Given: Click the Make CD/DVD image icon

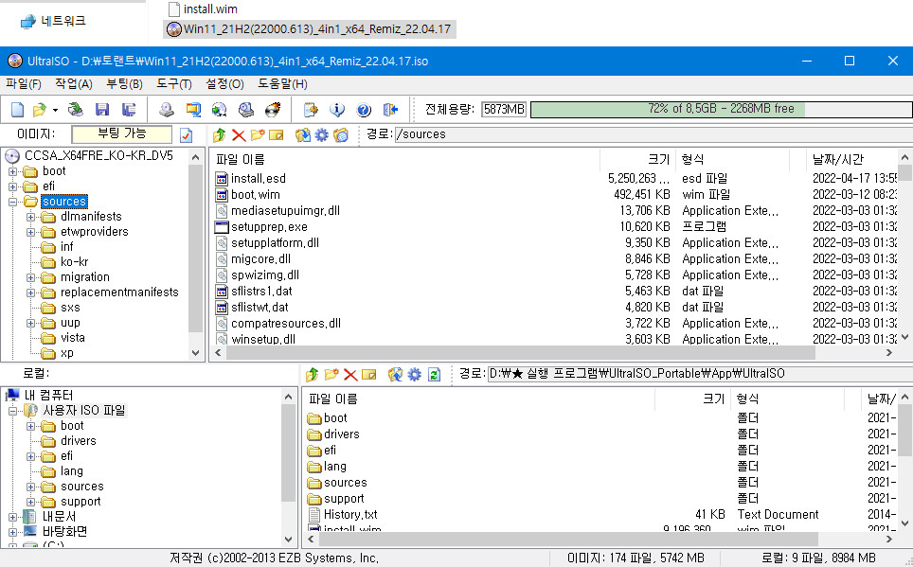Looking at the screenshot, I should click(x=167, y=109).
